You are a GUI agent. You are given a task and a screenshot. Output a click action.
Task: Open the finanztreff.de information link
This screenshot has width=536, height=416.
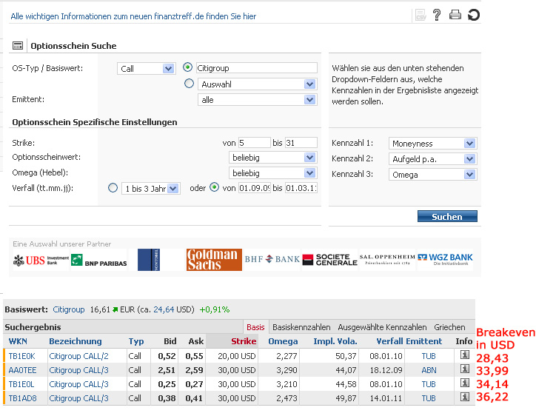tap(133, 16)
